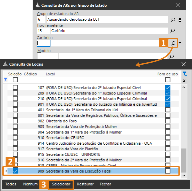Click the blue filter icon above the list scrollbar
Image resolution: width=192 pixels, height=191 pixels.
[x=185, y=74]
